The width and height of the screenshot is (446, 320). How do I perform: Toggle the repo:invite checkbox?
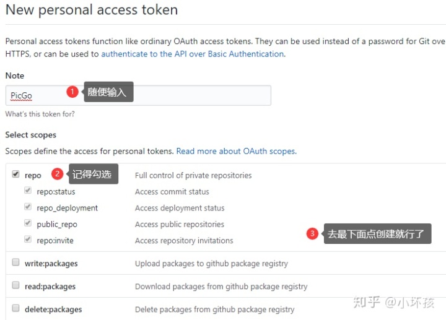pos(28,240)
